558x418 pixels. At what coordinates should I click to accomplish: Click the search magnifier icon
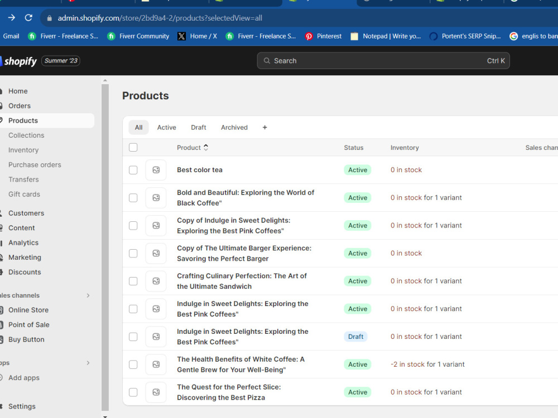click(x=267, y=61)
